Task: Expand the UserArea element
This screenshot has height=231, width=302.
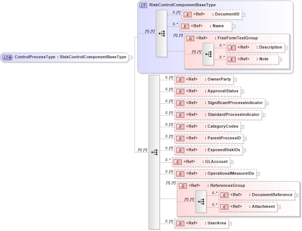Action: [x=230, y=223]
